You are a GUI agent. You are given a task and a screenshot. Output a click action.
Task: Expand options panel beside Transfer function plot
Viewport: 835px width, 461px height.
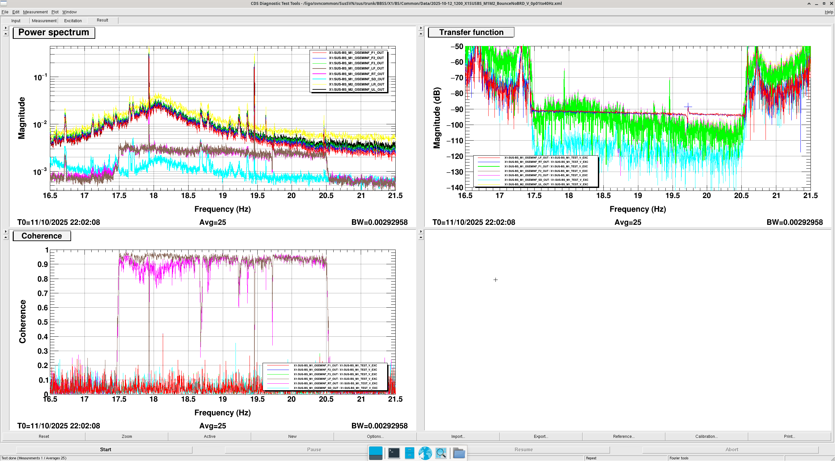click(421, 28)
